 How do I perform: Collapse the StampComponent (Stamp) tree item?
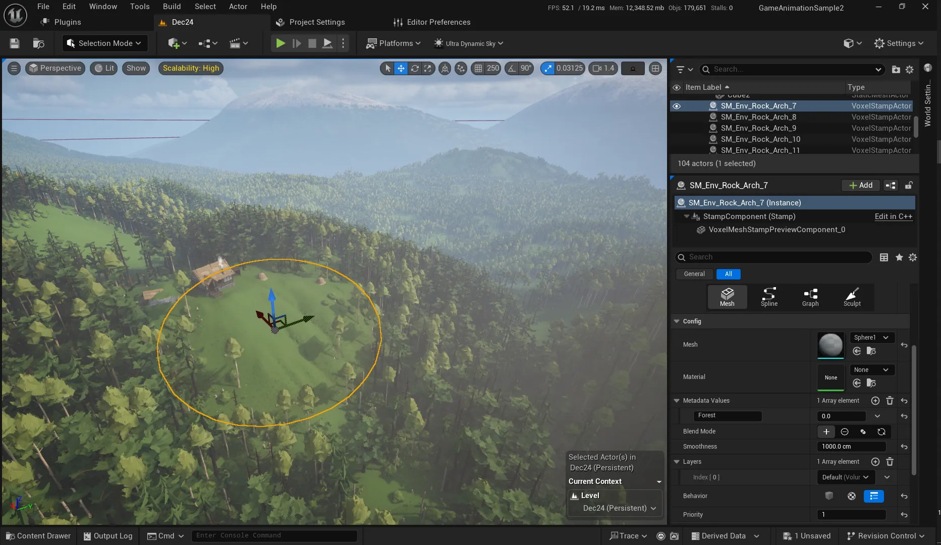686,216
